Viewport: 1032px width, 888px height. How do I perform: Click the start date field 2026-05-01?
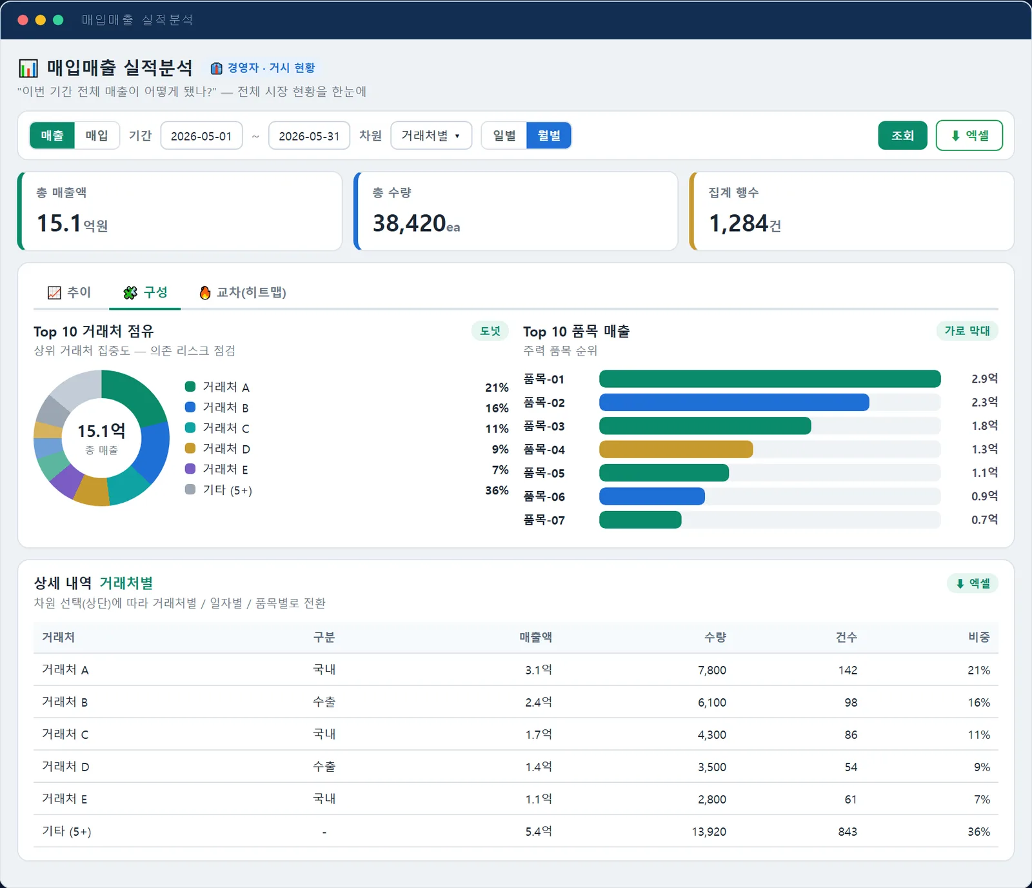[x=201, y=136]
